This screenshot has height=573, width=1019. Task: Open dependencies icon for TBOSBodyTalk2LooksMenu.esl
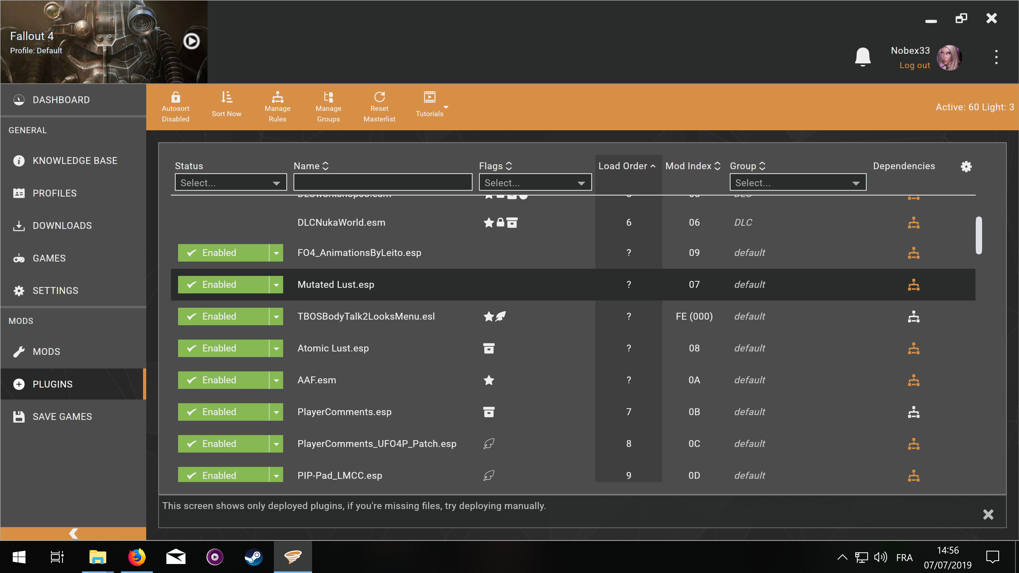(913, 316)
